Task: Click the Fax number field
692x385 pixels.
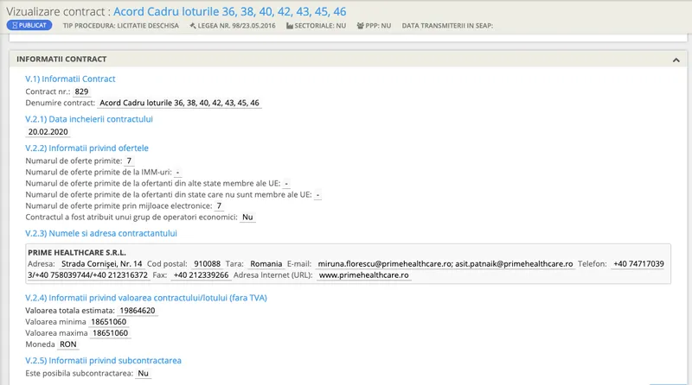Action: coord(201,275)
